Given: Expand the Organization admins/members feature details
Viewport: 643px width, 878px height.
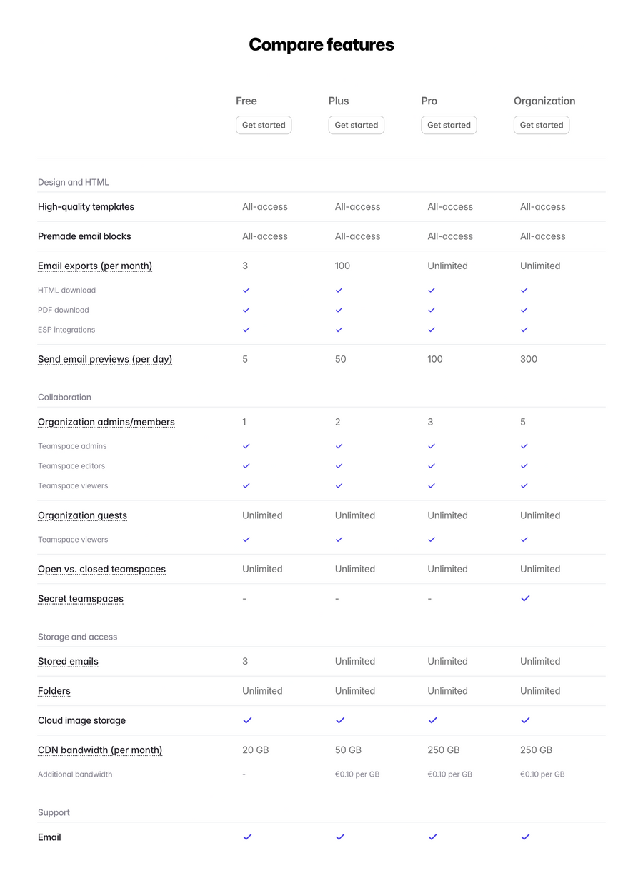Looking at the screenshot, I should pos(106,422).
